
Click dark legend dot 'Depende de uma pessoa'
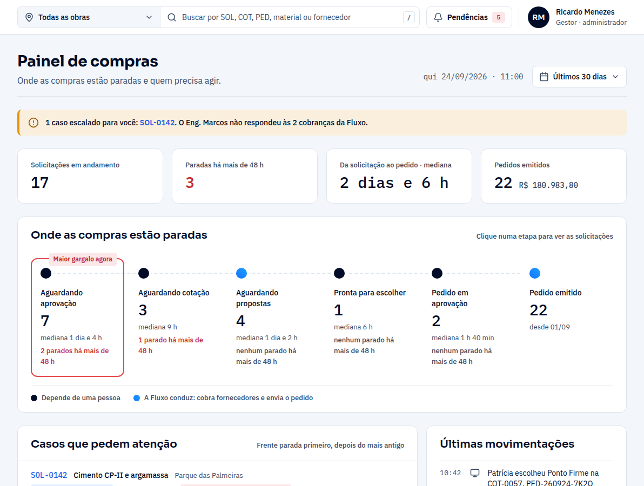click(34, 398)
